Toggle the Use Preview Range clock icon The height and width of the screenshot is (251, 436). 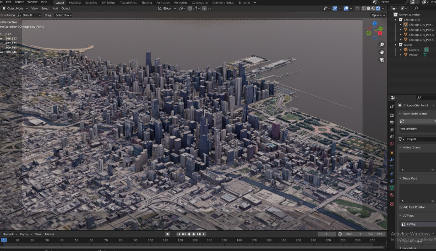(340, 235)
